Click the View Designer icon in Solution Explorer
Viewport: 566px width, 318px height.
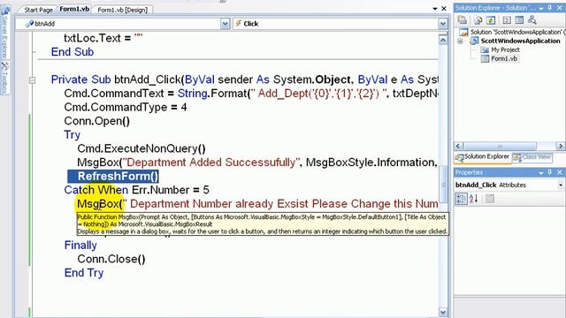[x=519, y=20]
